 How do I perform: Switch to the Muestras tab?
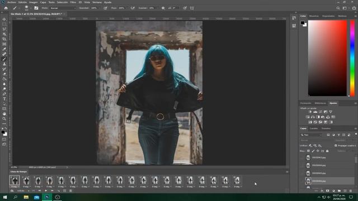point(314,16)
